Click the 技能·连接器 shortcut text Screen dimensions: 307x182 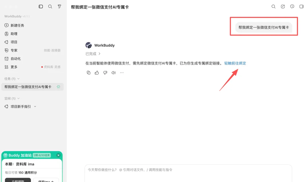click(x=52, y=51)
